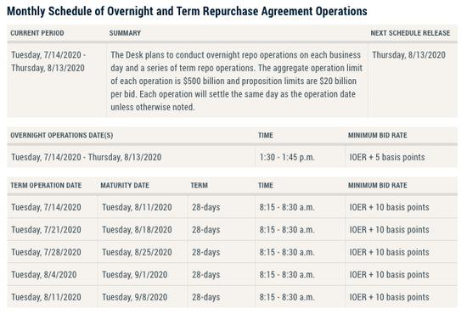The height and width of the screenshot is (314, 467).
Task: Click the 7/21/2020 row's IOER + 10 basis points
Action: (389, 230)
